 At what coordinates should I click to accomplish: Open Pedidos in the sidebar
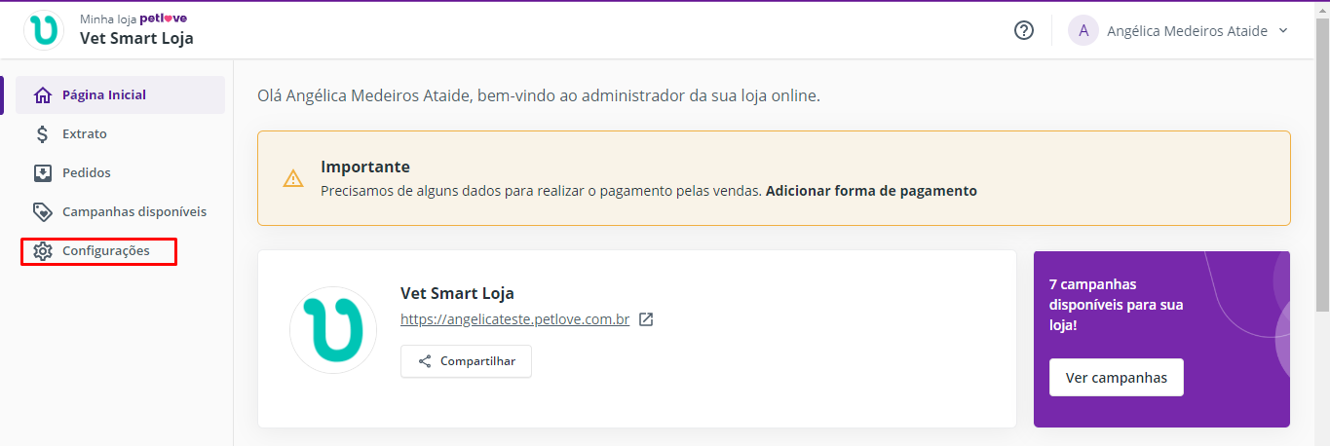[x=87, y=173]
